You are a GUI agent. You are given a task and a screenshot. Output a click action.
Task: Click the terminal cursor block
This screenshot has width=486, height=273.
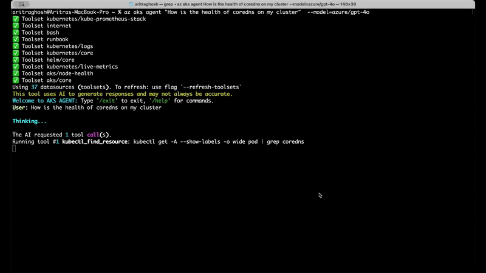click(14, 149)
